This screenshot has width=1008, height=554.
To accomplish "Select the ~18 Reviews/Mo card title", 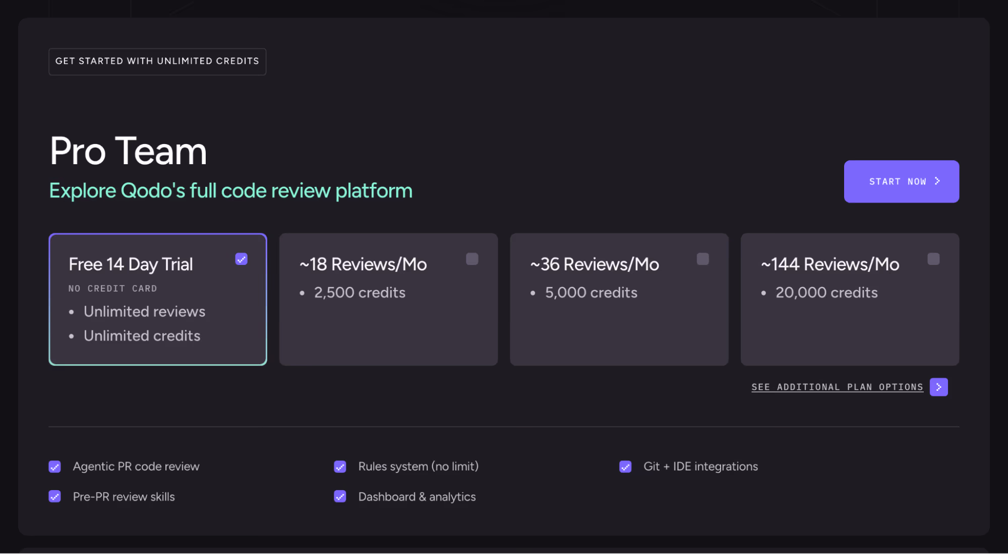I will pos(363,264).
